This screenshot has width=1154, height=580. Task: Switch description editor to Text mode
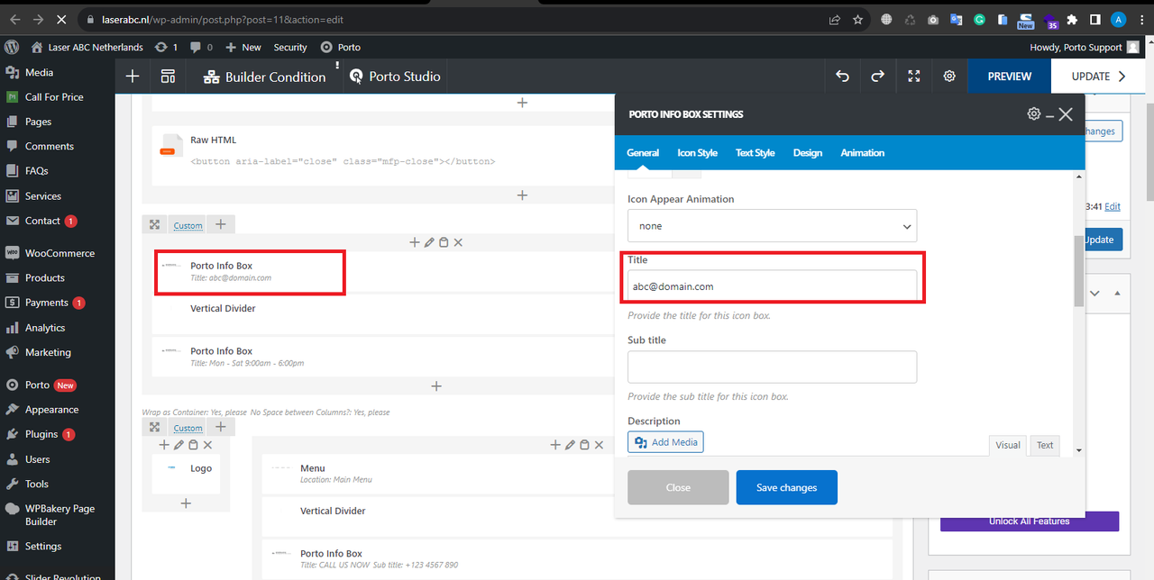pos(1045,445)
